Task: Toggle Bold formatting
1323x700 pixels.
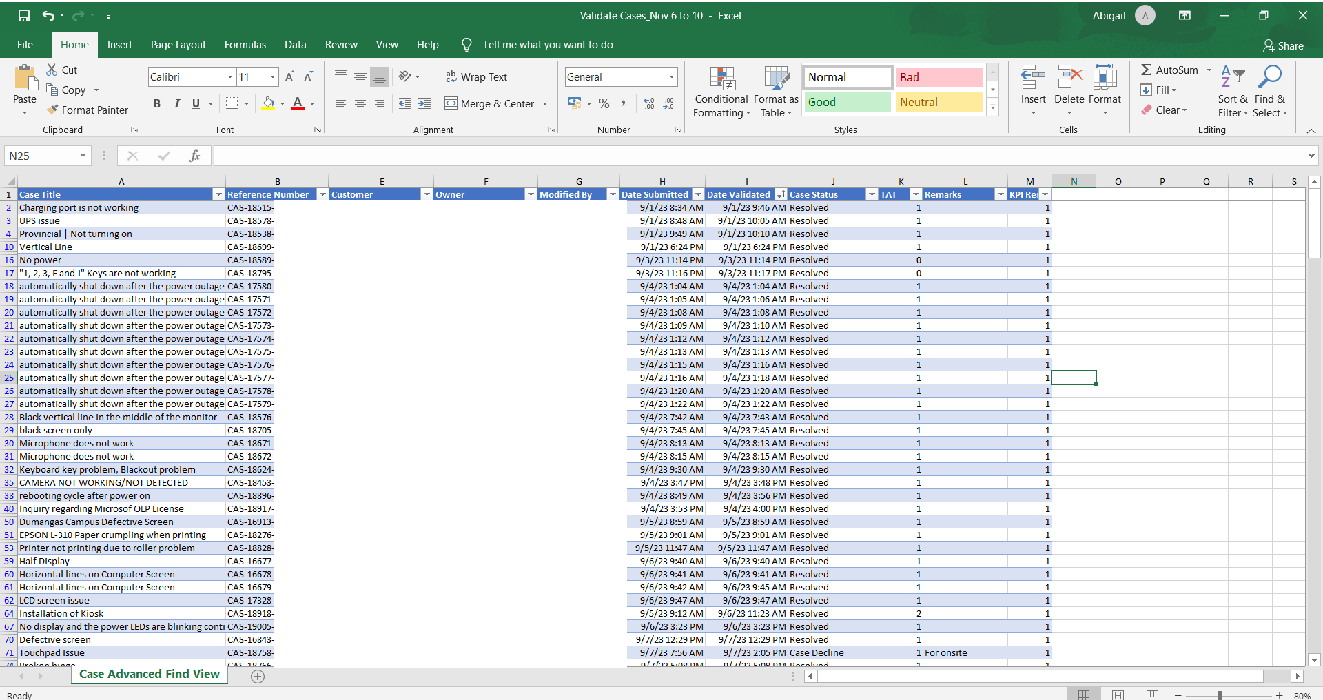Action: 157,104
